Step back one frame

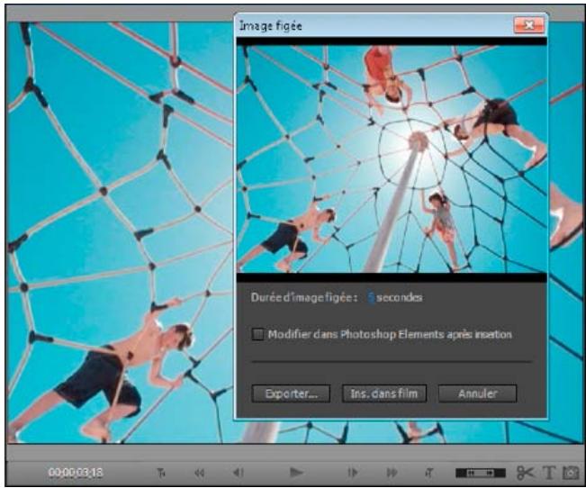pyautogui.click(x=239, y=473)
